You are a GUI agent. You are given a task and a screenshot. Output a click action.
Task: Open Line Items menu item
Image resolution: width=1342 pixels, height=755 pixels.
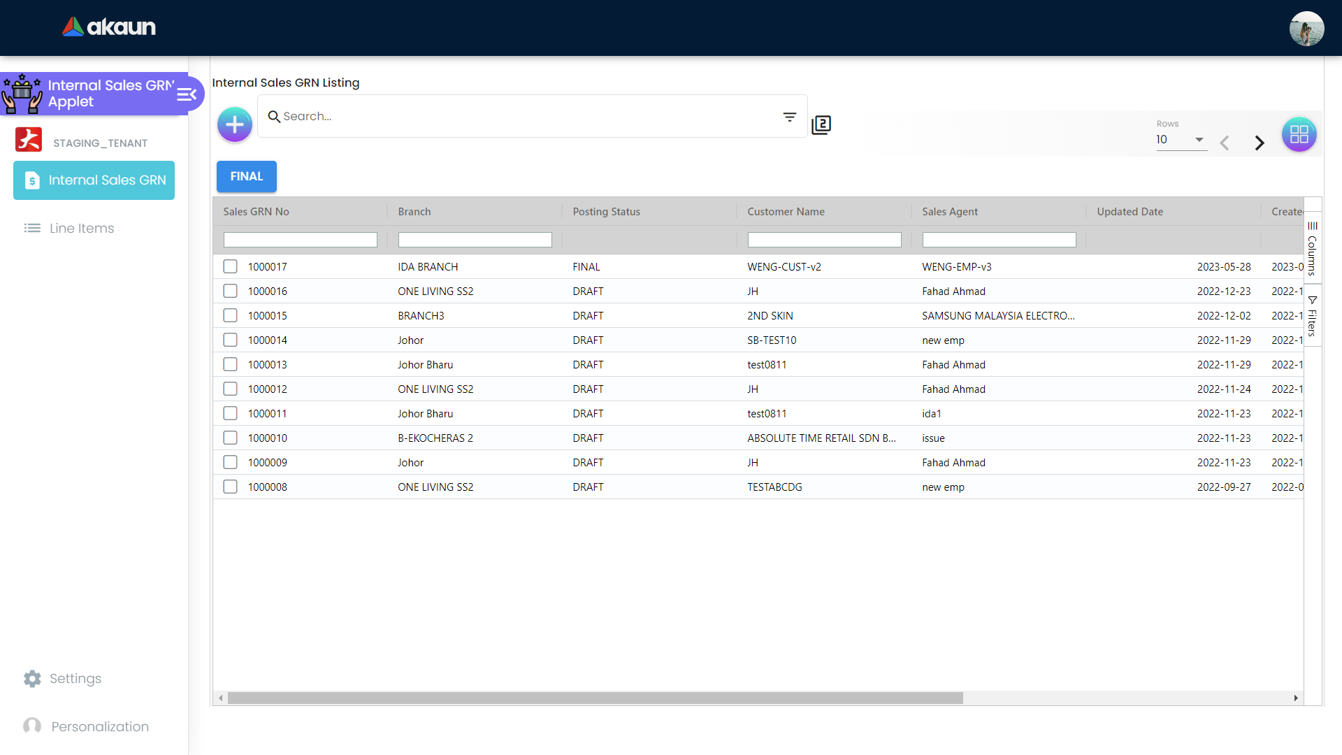coord(81,229)
